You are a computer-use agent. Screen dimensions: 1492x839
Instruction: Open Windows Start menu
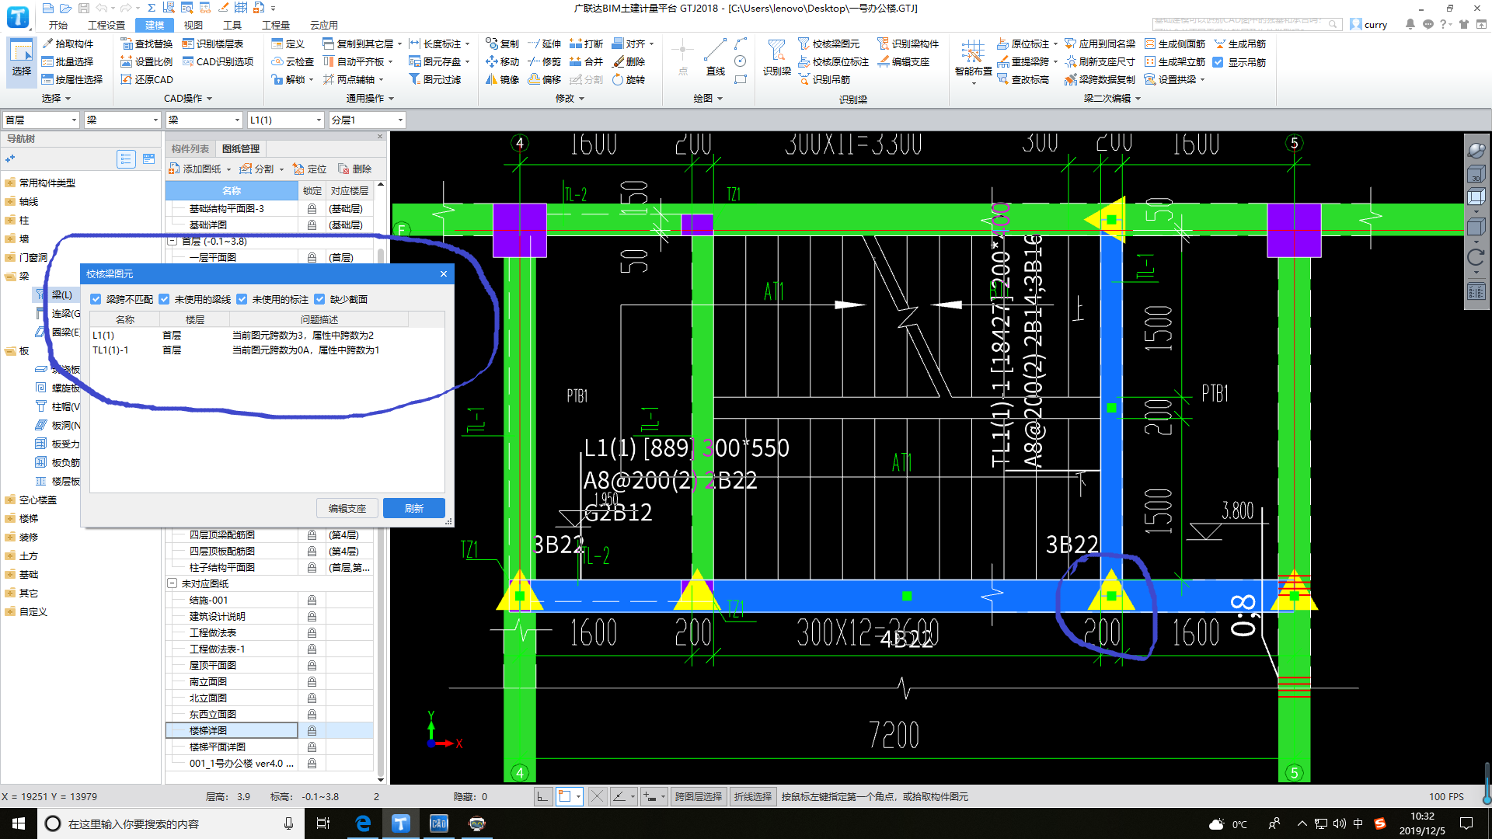19,823
